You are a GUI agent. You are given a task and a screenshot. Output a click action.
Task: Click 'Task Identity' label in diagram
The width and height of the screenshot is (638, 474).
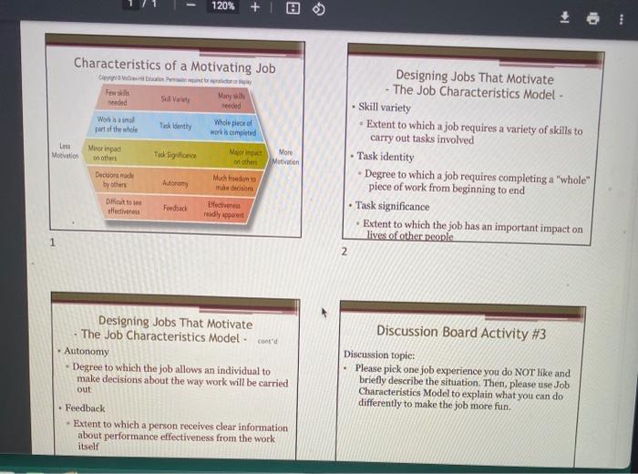point(175,126)
